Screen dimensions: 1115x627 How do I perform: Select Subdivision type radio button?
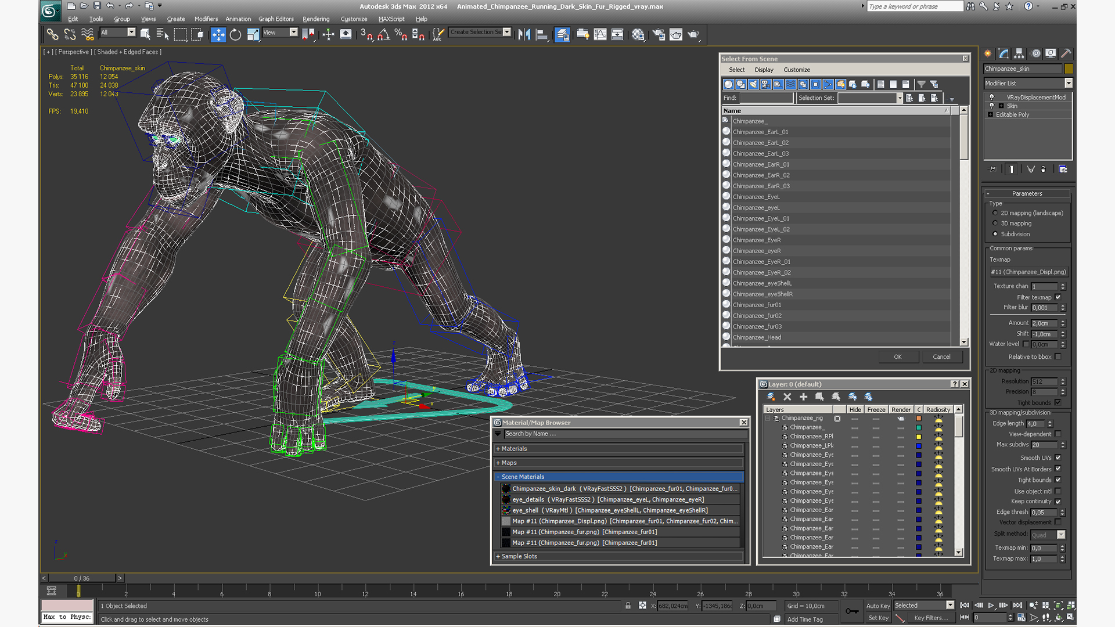click(995, 234)
